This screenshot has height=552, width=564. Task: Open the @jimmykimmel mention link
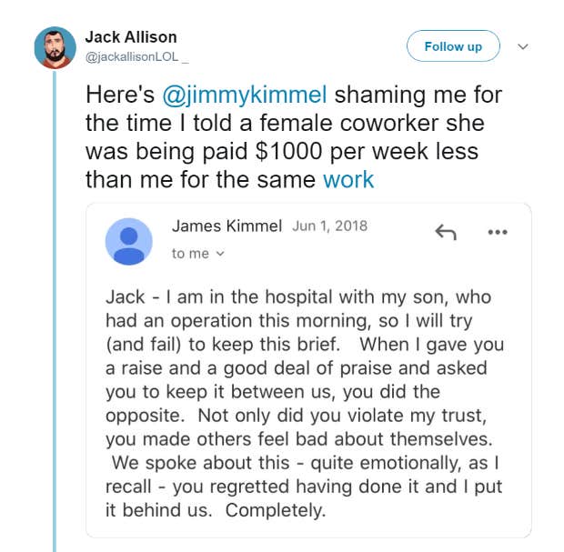(244, 95)
